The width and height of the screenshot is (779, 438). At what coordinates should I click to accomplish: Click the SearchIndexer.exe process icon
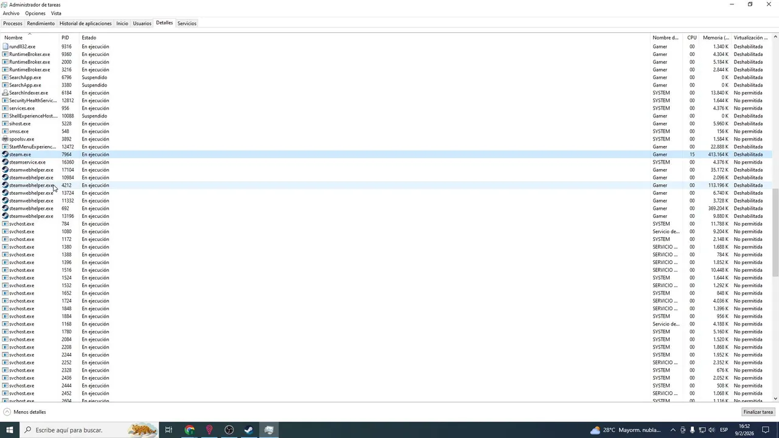[5, 93]
